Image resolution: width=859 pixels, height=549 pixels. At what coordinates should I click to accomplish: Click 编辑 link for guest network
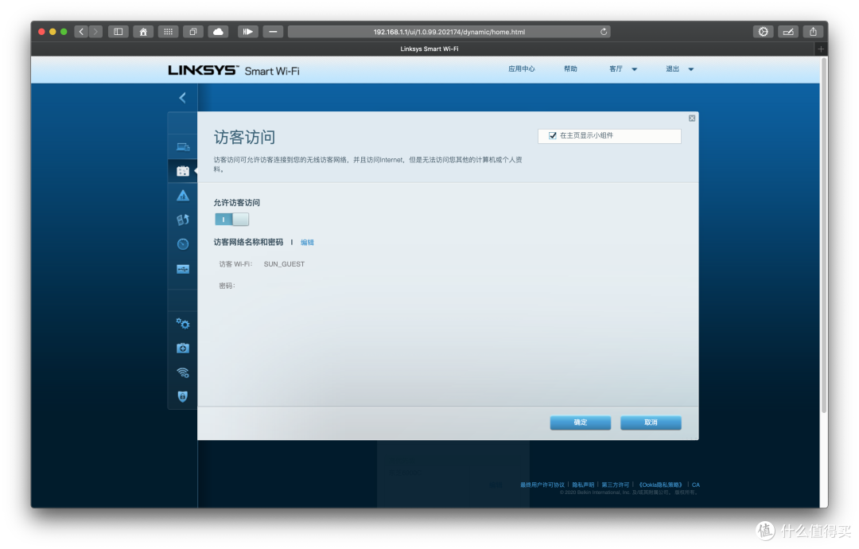point(307,242)
